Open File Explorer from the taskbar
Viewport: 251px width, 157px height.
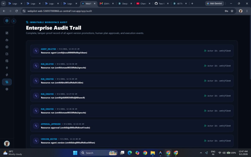[153, 153]
